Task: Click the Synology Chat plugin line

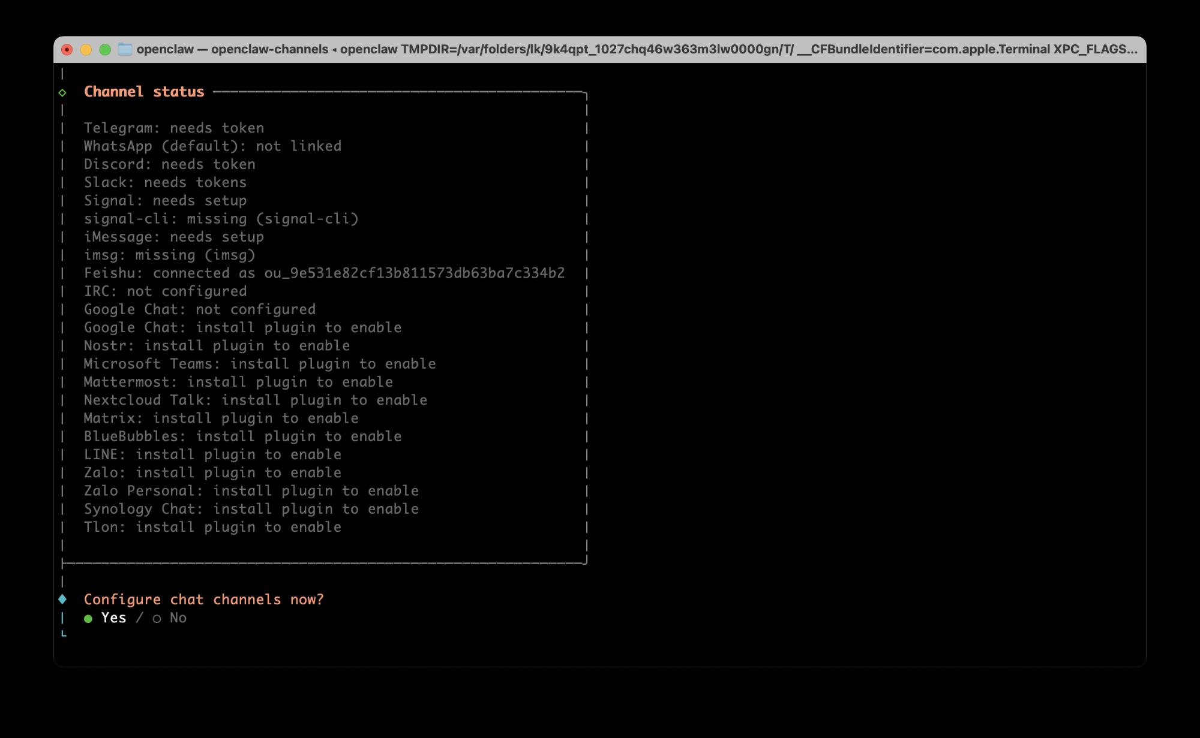Action: tap(251, 509)
